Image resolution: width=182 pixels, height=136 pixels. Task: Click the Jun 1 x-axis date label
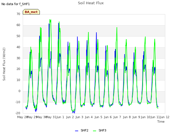click(60, 117)
